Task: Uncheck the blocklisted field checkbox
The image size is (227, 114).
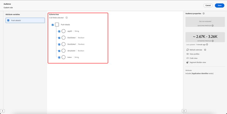Action: 59,44
